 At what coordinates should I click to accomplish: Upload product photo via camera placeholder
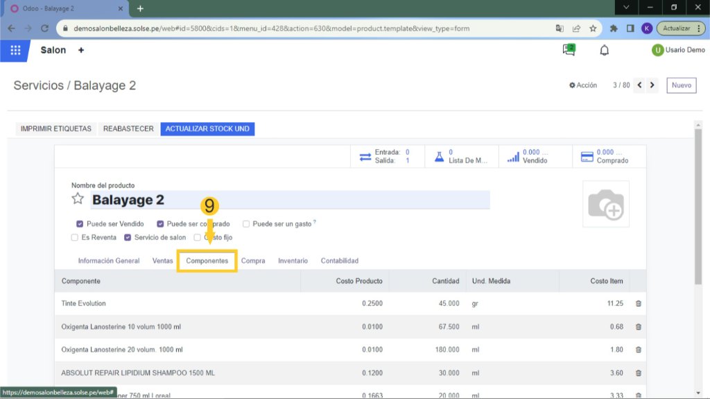pyautogui.click(x=605, y=204)
